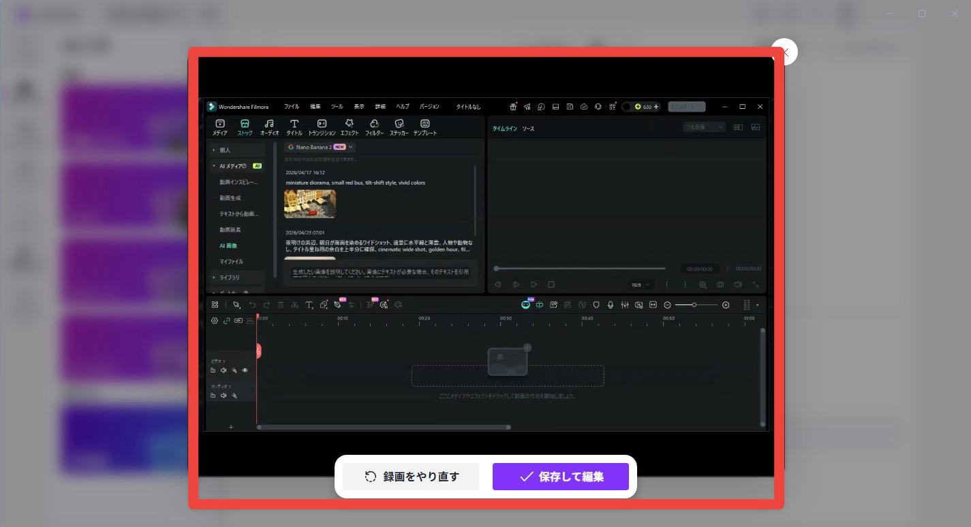Image resolution: width=971 pixels, height=527 pixels.
Task: Toggle the eye visibility on ビデオ 1 track
Action: 245,370
